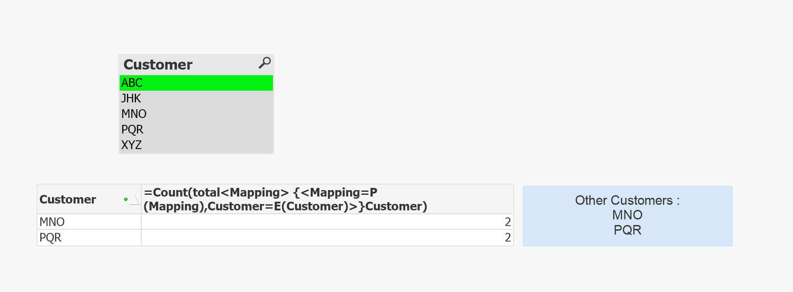Click PQR in the Other Customers text box
The image size is (793, 292).
point(627,230)
